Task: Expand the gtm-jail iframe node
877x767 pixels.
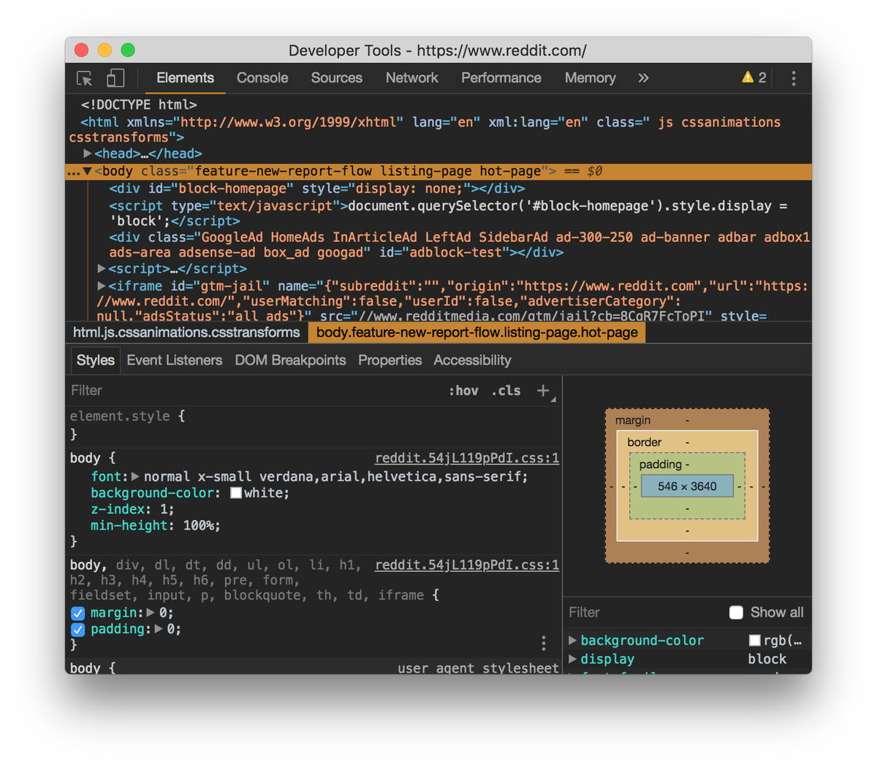Action: [x=102, y=286]
